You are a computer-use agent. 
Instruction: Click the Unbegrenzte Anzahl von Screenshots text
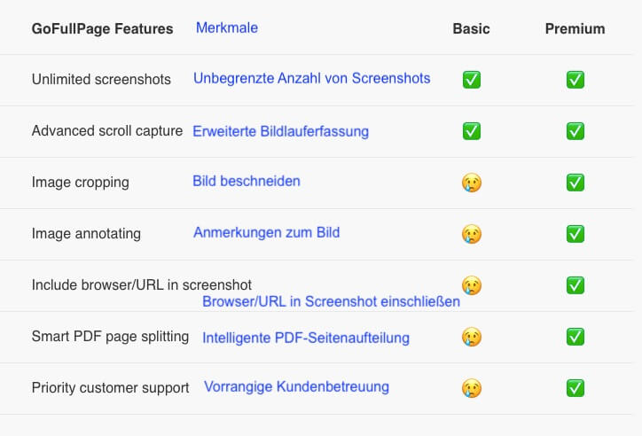click(311, 78)
